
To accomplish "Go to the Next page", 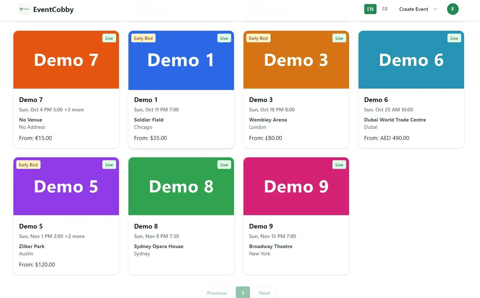I will point(264,293).
